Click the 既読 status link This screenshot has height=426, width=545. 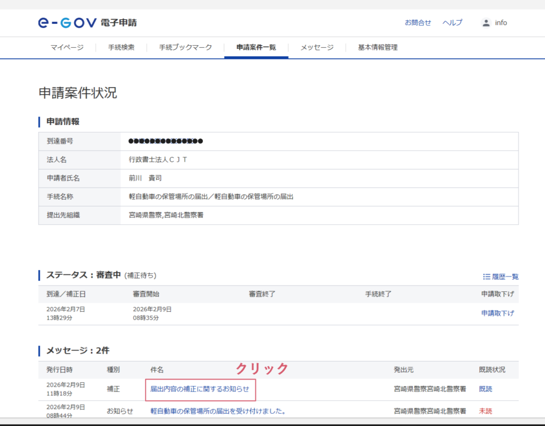pyautogui.click(x=485, y=389)
